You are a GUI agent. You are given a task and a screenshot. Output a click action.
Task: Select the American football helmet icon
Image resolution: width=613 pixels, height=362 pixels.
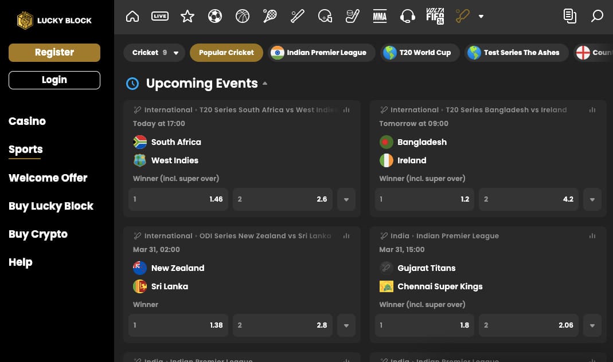coord(325,17)
